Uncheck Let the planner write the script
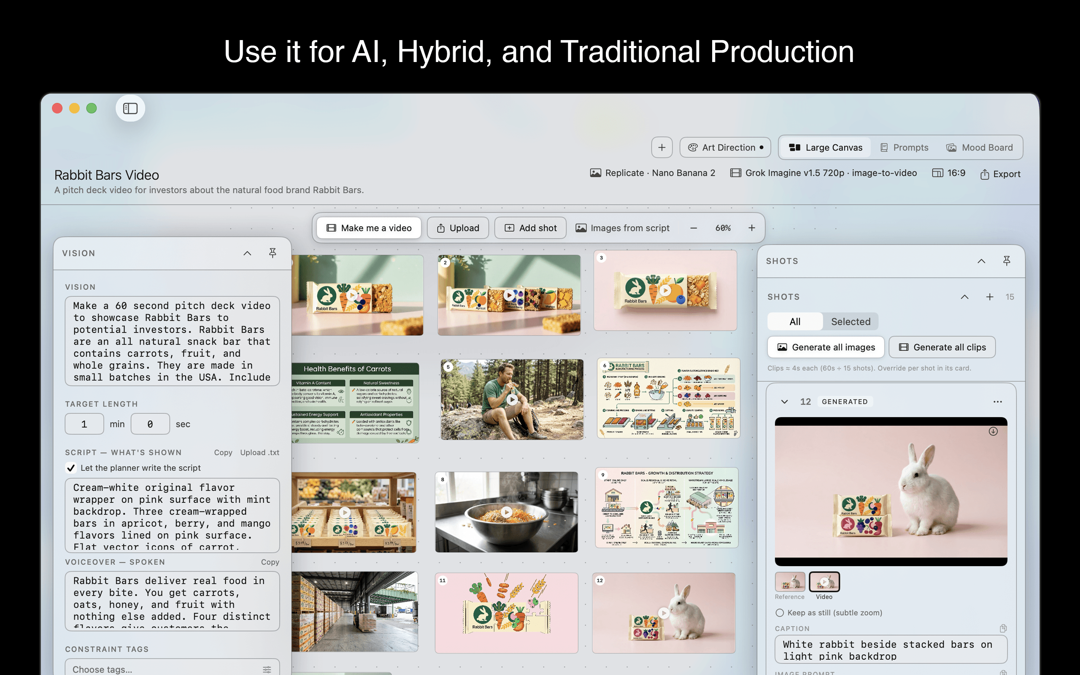The height and width of the screenshot is (675, 1080). point(71,468)
